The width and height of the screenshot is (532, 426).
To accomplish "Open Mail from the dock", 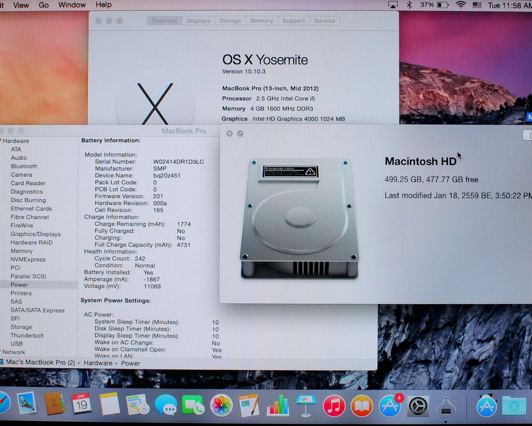I will click(x=27, y=404).
